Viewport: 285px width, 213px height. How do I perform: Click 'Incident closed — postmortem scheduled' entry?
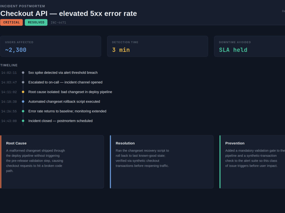(x=60, y=121)
